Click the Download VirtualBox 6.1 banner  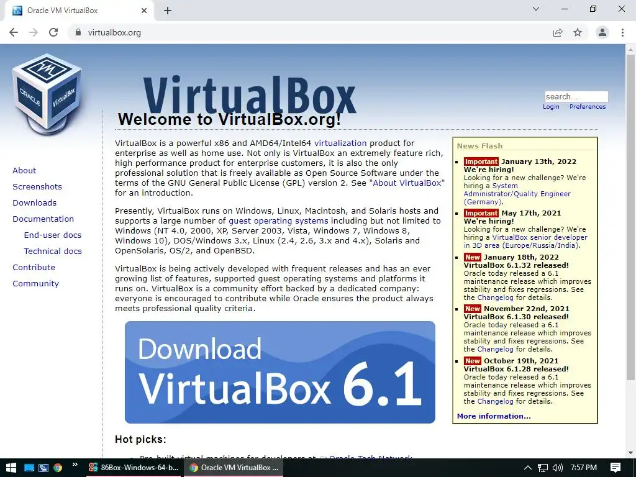280,373
